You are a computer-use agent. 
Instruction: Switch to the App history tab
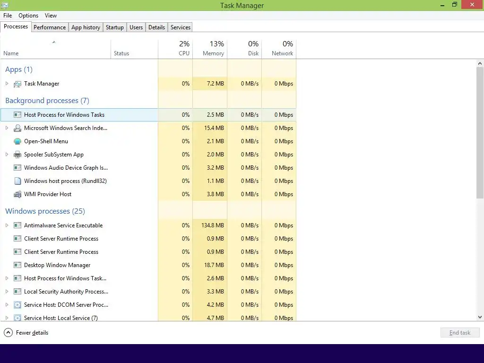click(x=86, y=27)
